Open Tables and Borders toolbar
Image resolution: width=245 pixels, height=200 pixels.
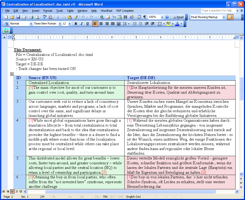[108, 17]
